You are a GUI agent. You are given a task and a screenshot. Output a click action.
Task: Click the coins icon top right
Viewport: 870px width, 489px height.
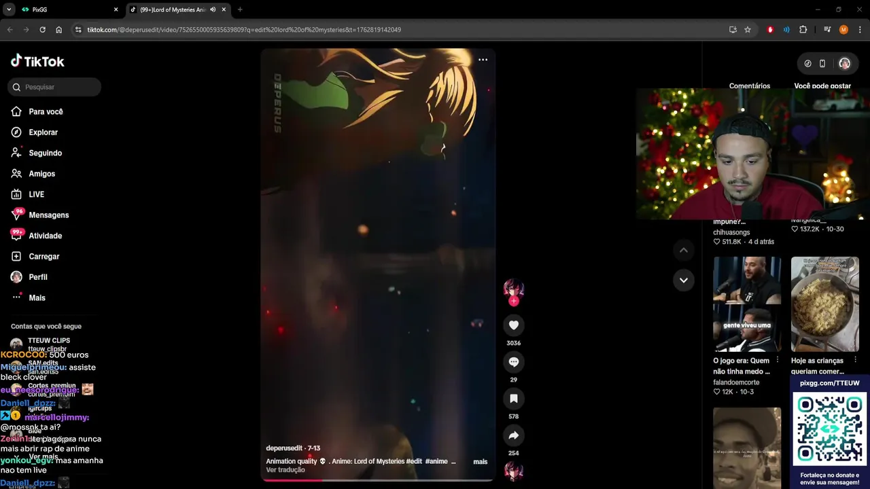[807, 64]
